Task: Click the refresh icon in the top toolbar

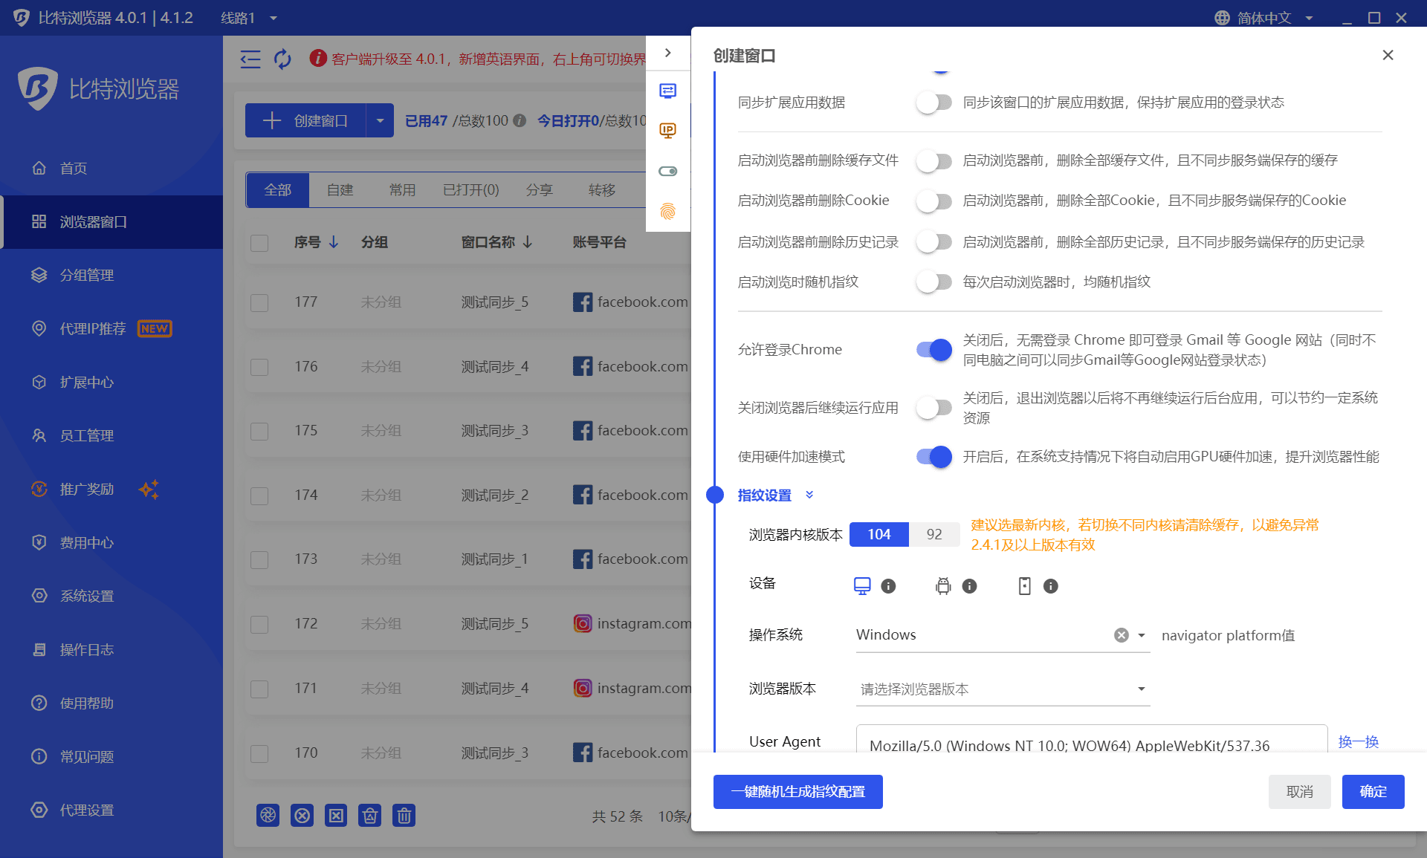Action: tap(283, 59)
